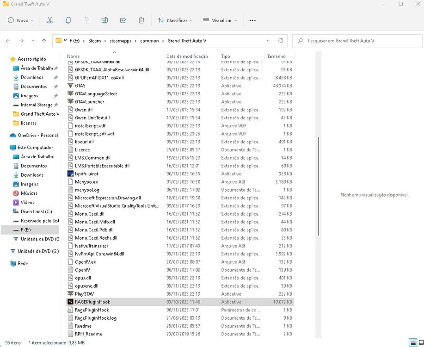Image resolution: width=424 pixels, height=347 pixels.
Task: Delete the selected item using the trash icon
Action: click(x=141, y=20)
